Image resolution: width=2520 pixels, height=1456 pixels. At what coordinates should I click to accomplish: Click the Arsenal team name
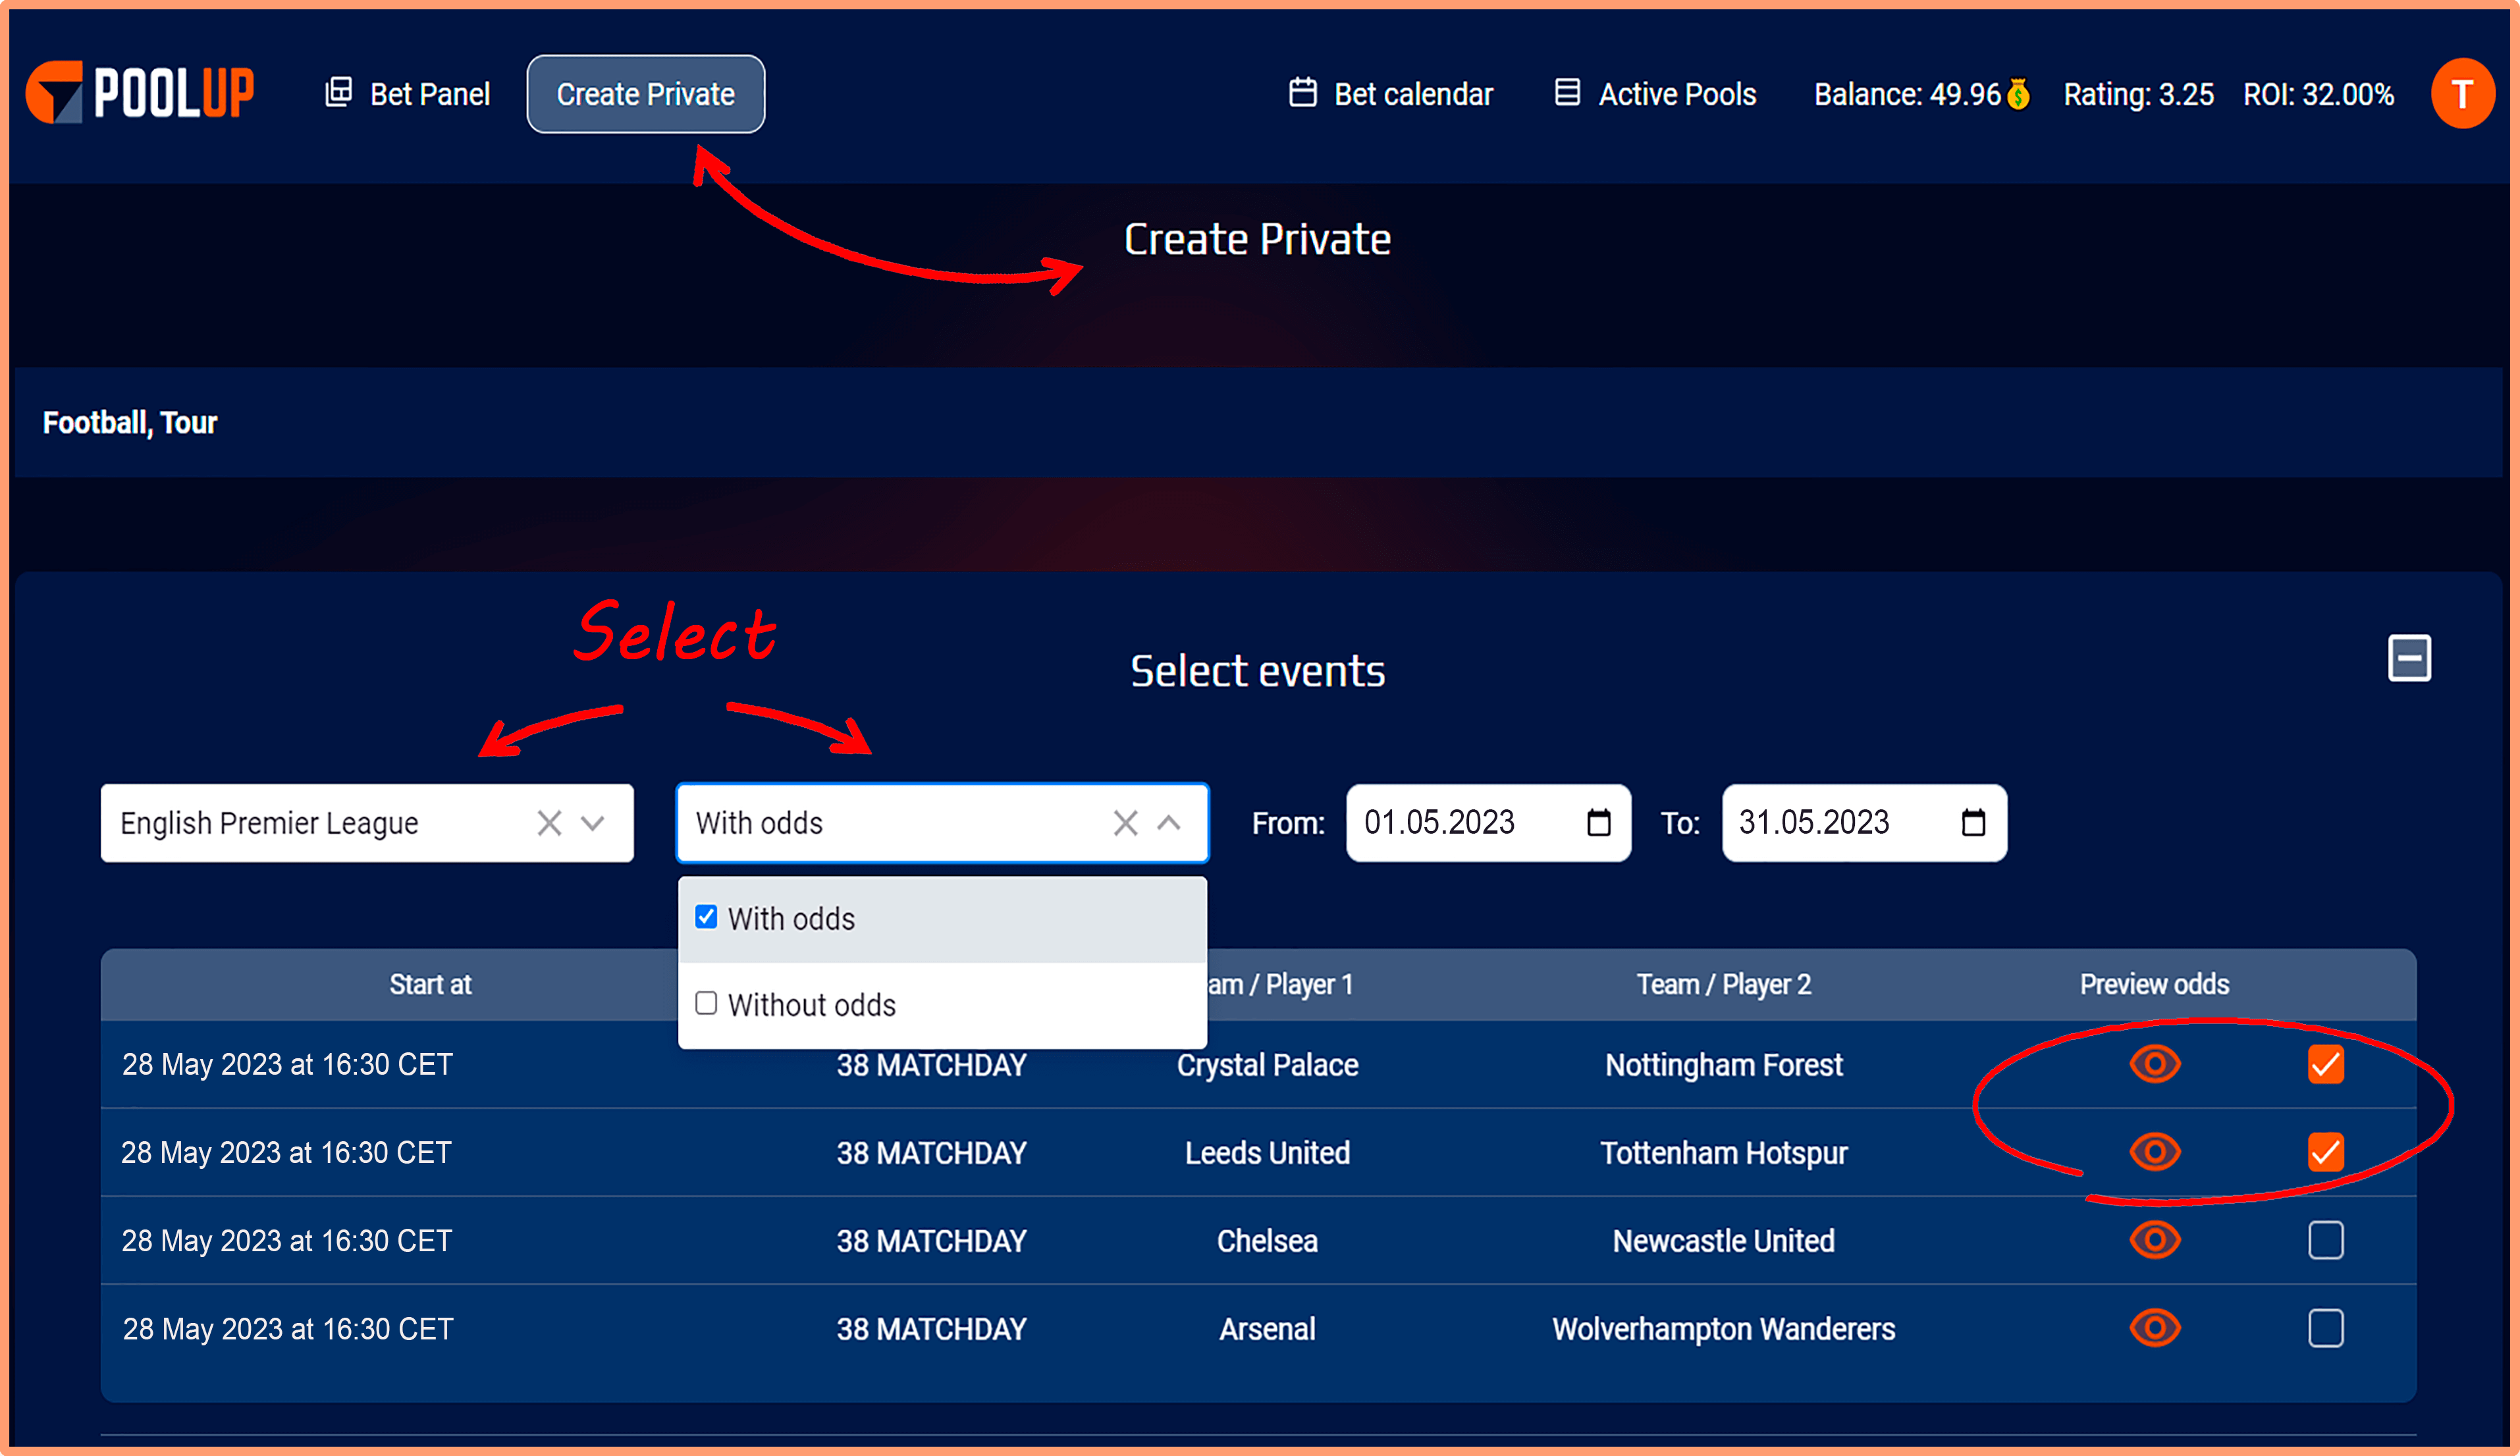[x=1268, y=1328]
